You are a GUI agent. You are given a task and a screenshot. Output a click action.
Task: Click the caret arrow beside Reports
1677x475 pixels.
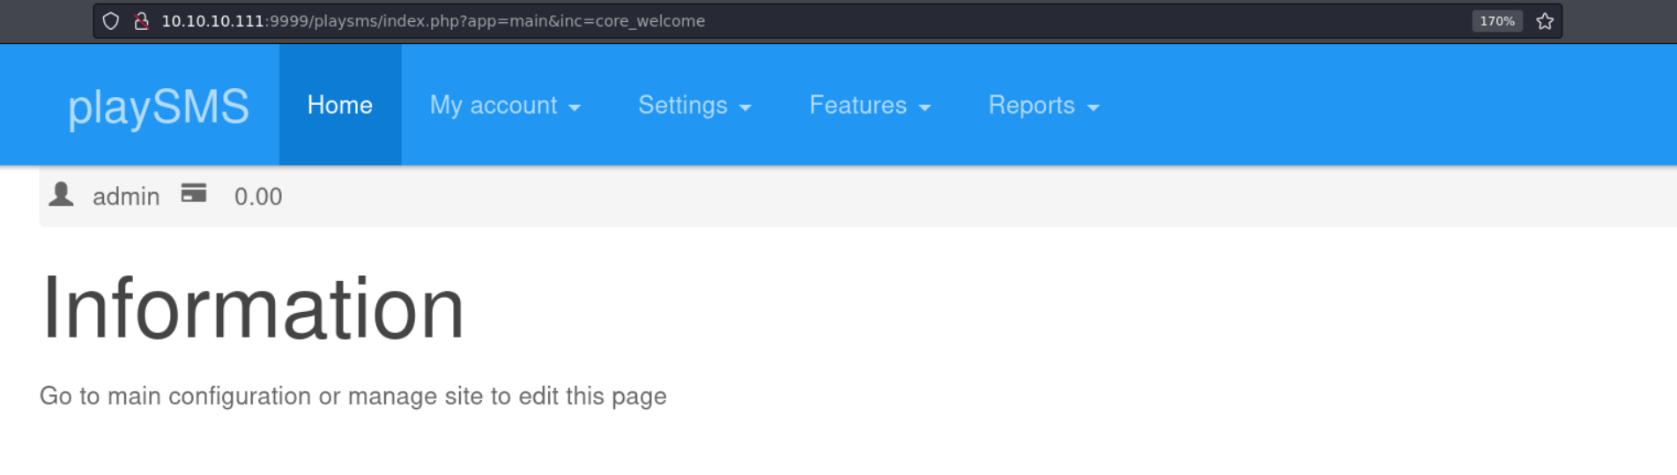(1094, 108)
